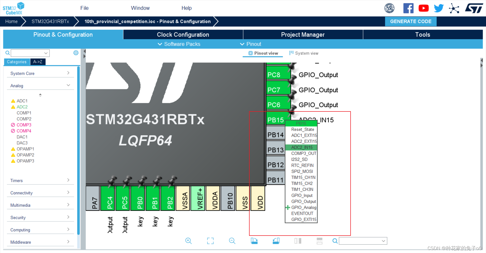Click the peripheral search magnifier icon
This screenshot has width=486, height=253.
8,53
